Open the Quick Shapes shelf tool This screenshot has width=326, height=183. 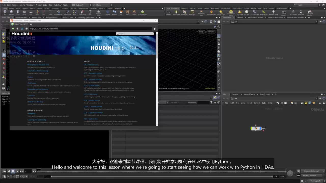click(142, 12)
